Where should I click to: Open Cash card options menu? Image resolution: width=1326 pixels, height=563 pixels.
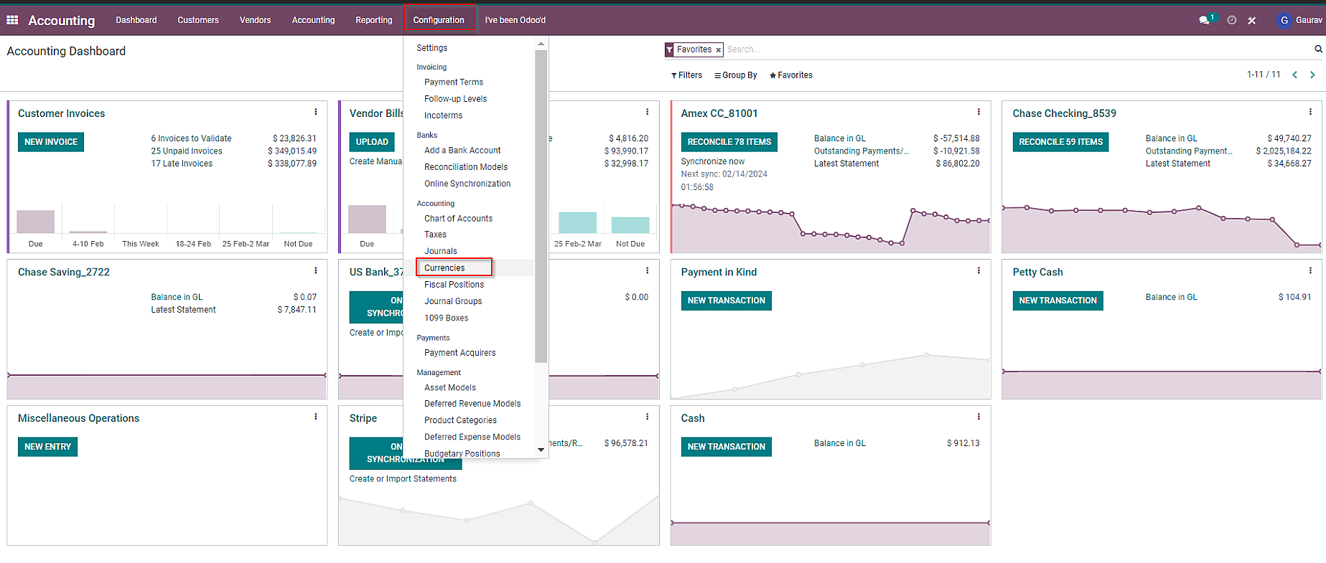coord(979,417)
